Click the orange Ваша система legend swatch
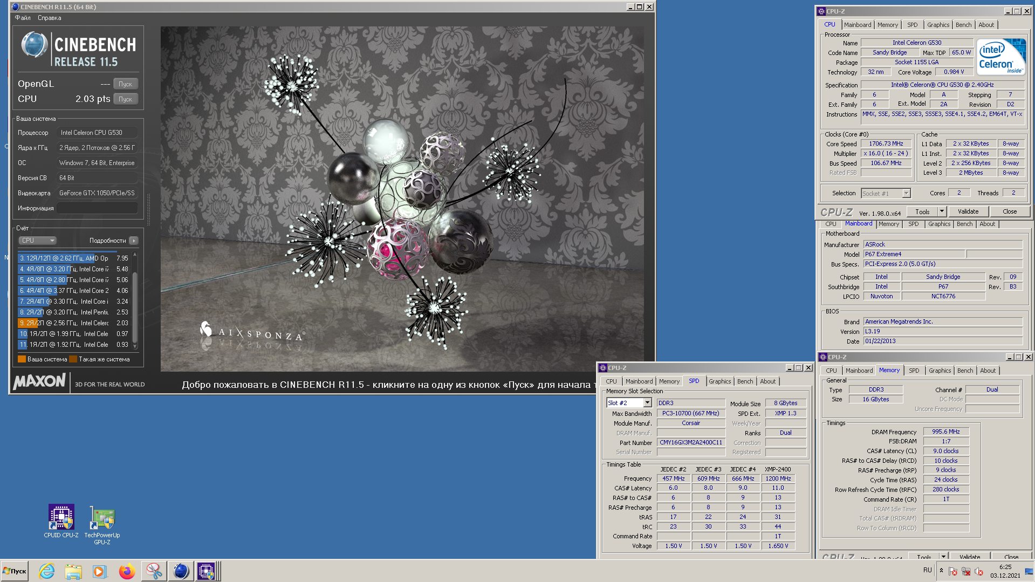1035x582 pixels. (22, 359)
